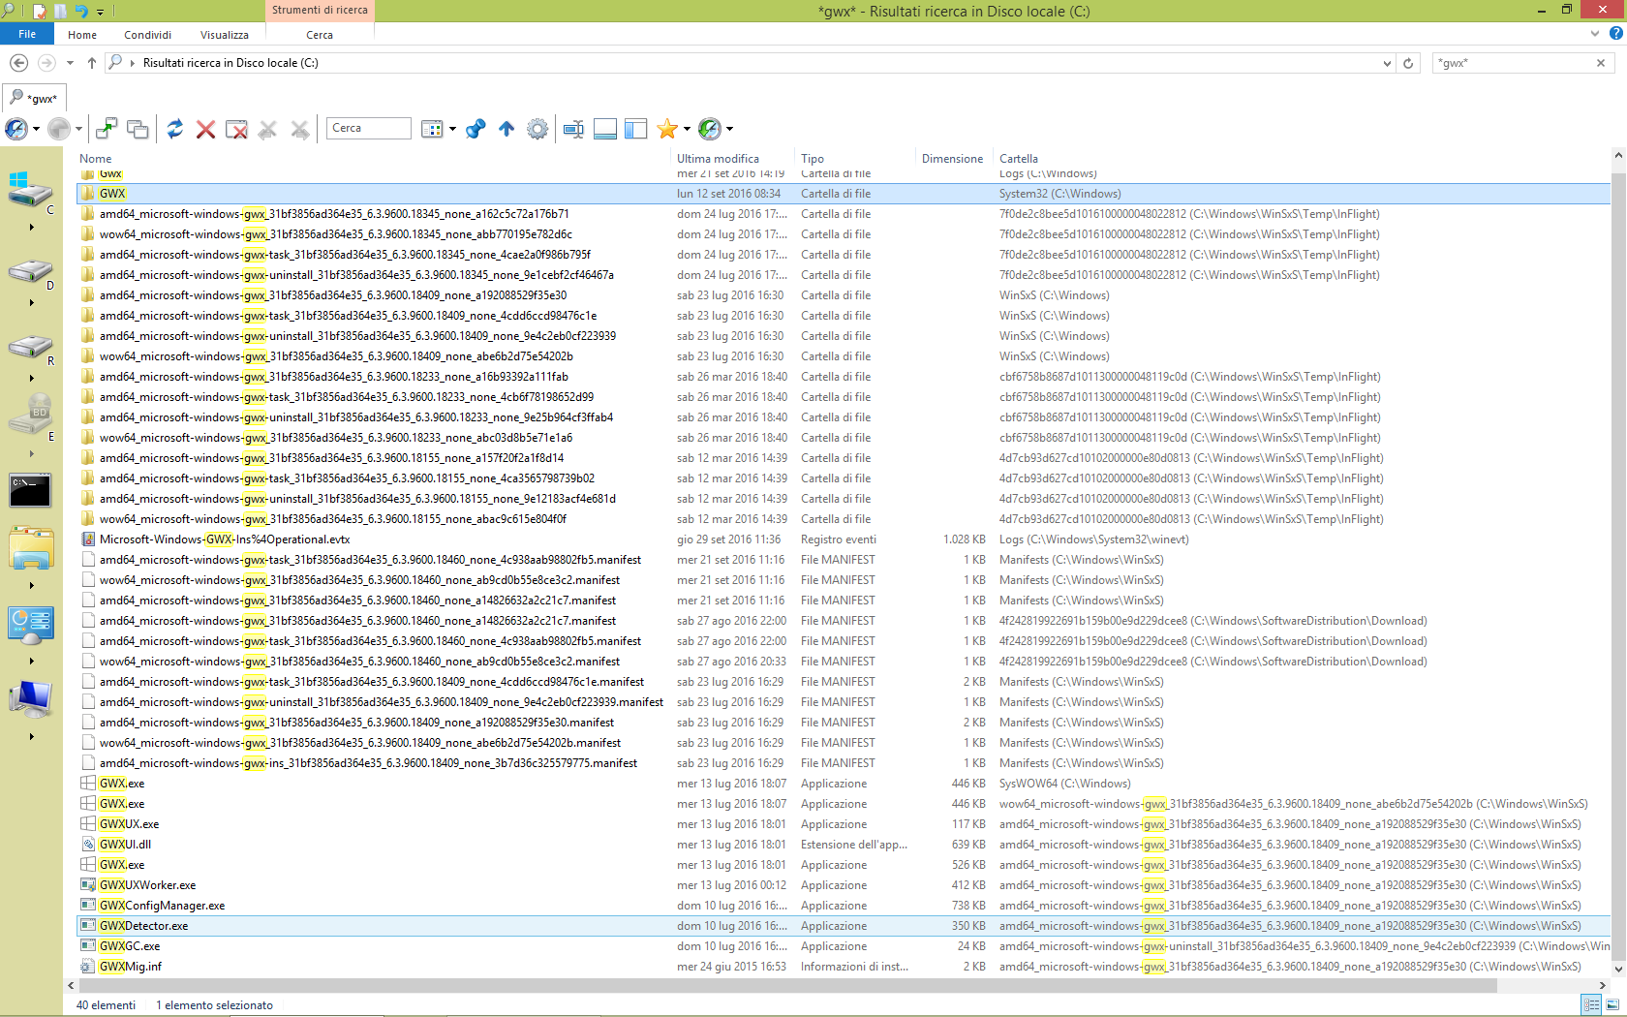Expand drive D in the sidebar
Screen dimensions: 1627x1017
click(32, 303)
